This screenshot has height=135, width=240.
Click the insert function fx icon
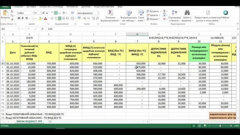[x=42, y=29]
